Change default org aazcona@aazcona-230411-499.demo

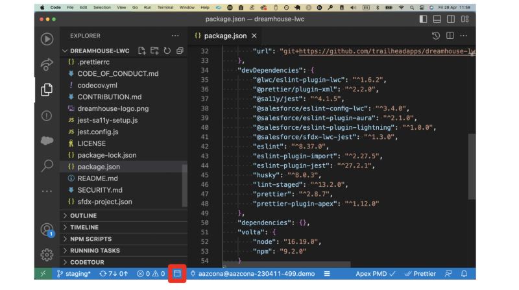[x=252, y=274]
